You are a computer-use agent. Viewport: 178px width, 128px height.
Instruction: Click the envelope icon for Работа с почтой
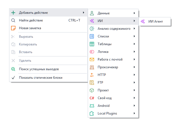tap(92, 59)
